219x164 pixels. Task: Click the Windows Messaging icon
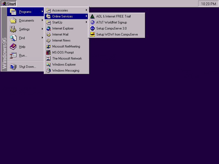click(48, 71)
